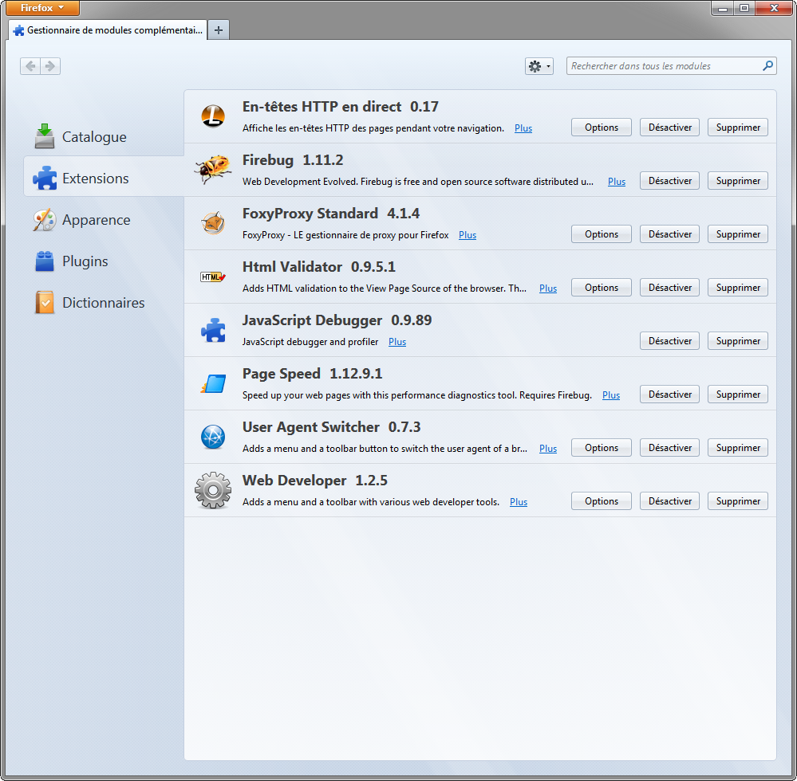The image size is (797, 781).
Task: Focus the Rechercher dans tous les modules field
Action: (x=671, y=66)
